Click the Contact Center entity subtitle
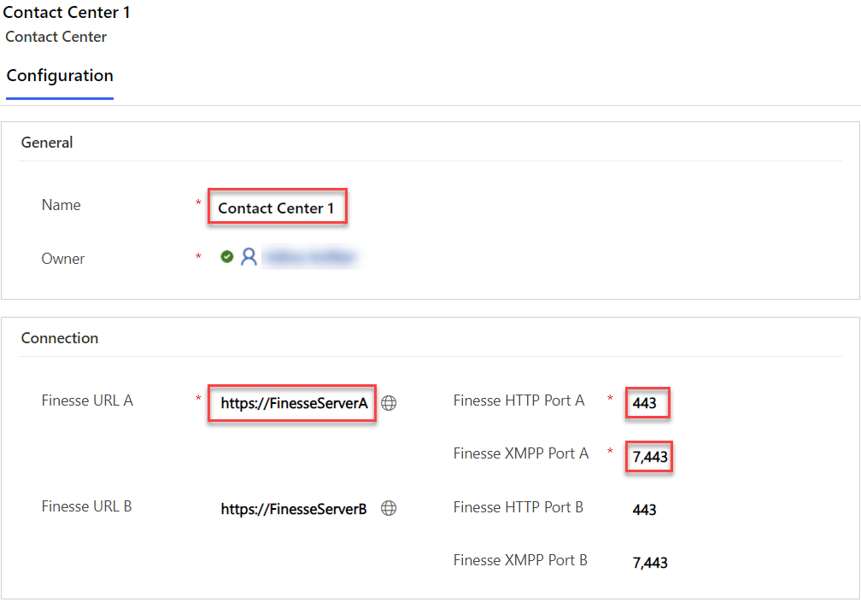 [56, 37]
